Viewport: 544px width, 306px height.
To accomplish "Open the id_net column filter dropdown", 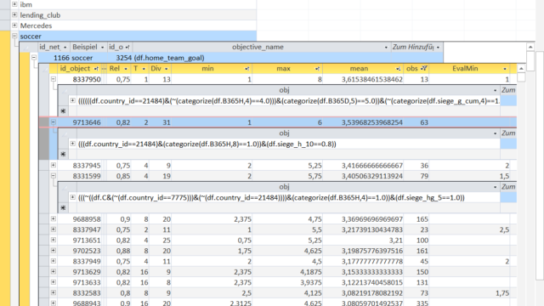I will tap(65, 48).
